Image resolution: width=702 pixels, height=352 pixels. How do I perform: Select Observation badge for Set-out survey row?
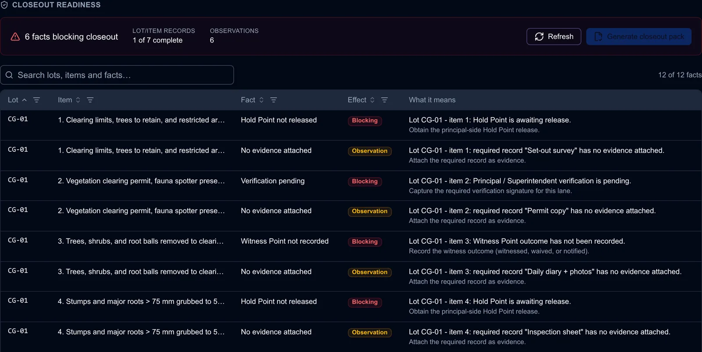[369, 151]
